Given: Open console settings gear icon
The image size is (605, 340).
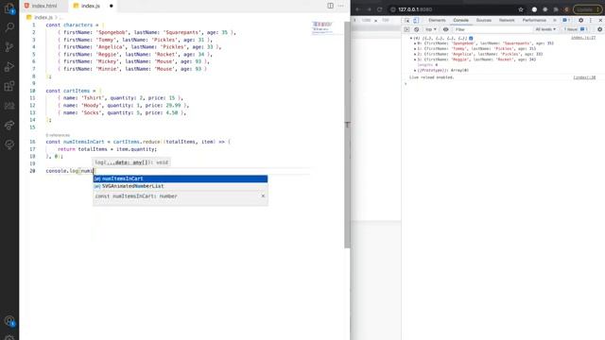Looking at the screenshot, I should (x=599, y=29).
